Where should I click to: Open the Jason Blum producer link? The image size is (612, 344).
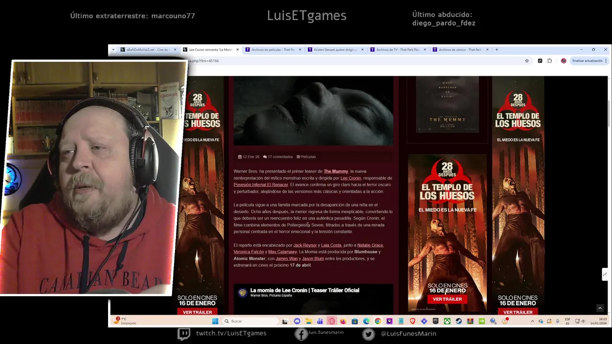click(313, 258)
